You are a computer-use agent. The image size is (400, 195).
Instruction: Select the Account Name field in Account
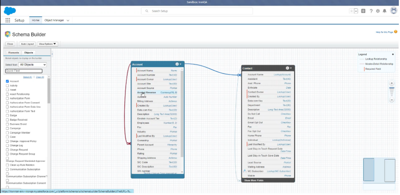(x=157, y=71)
